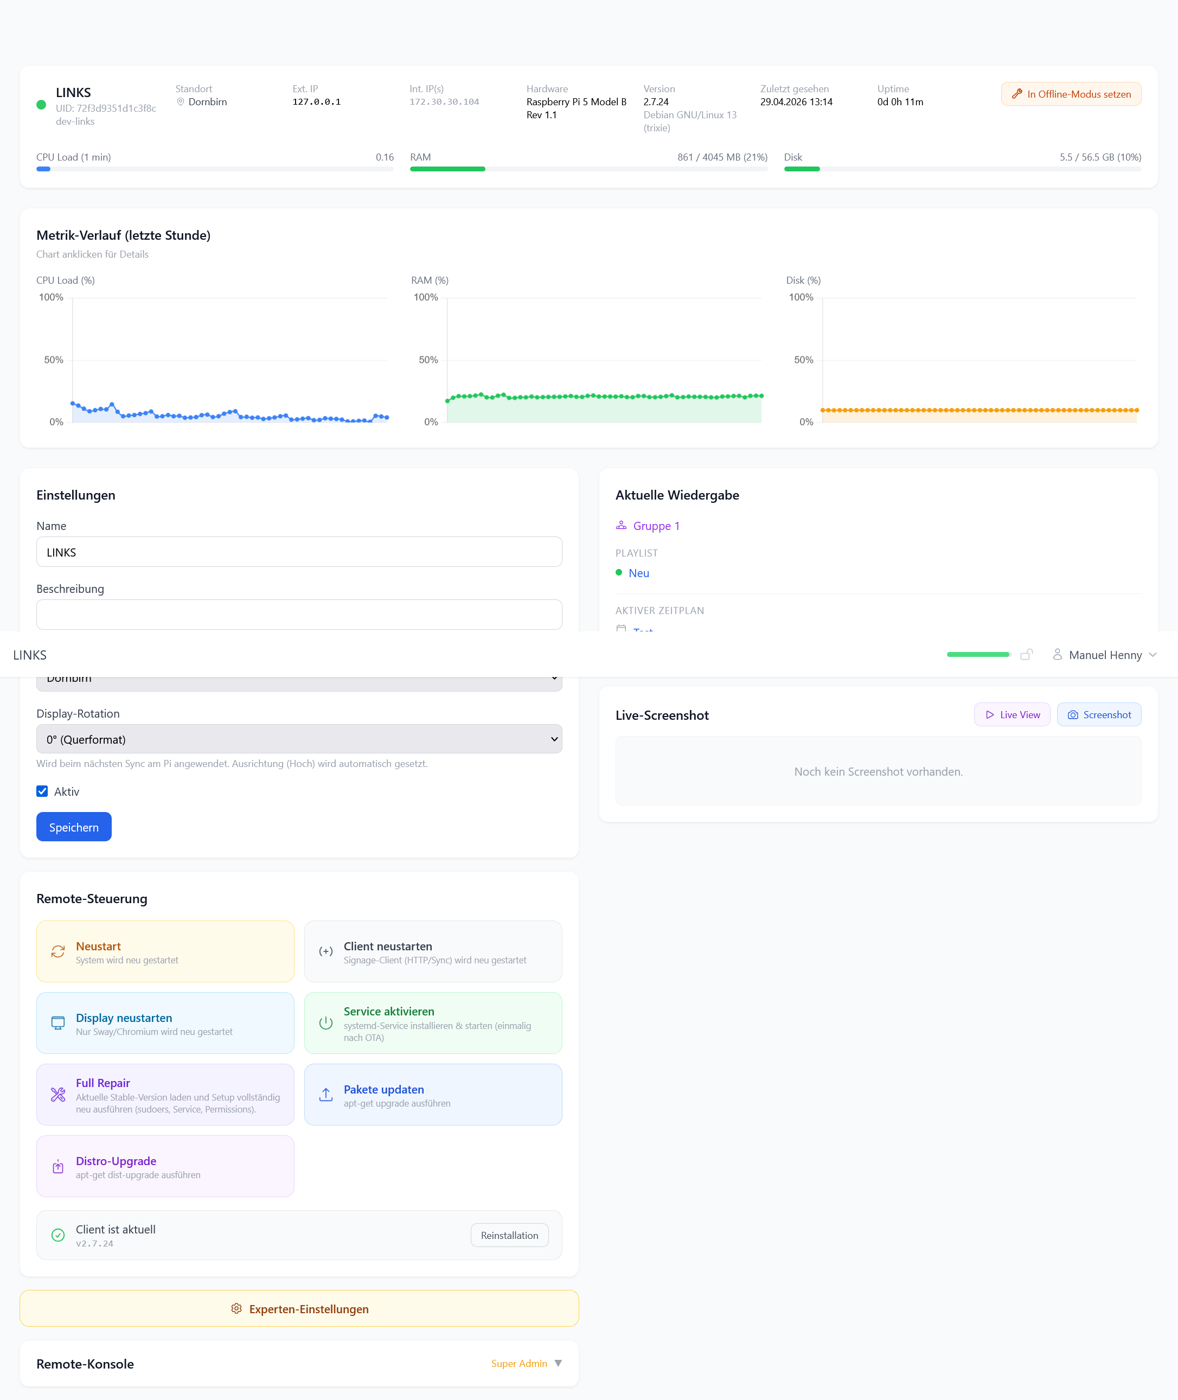Click the Beschreibung input field

coord(298,614)
